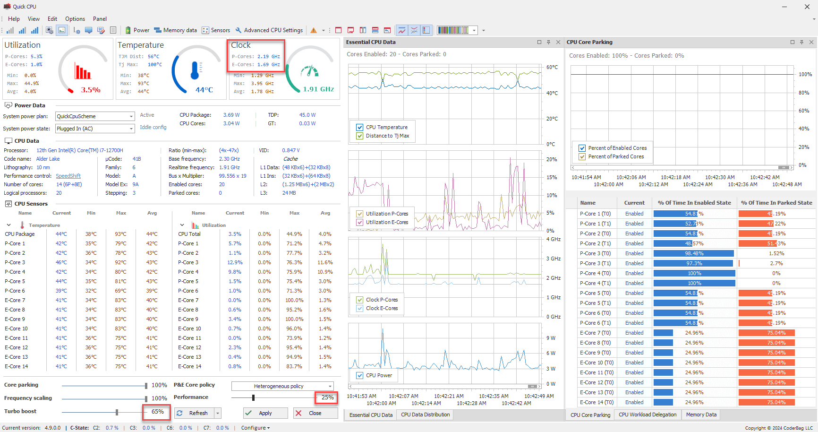Toggle the Clock E-Cores checkbox
The image size is (818, 432).
(x=360, y=308)
